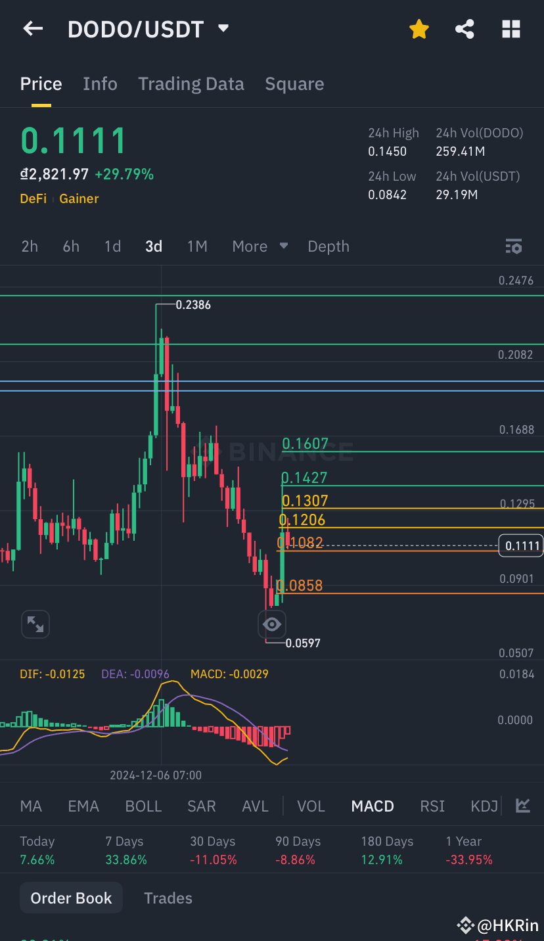Tap the DIF: -0.0125 readout

pos(53,674)
